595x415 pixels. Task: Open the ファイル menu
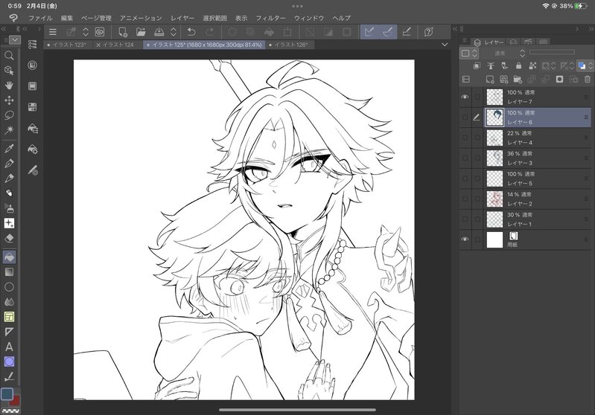tap(40, 18)
